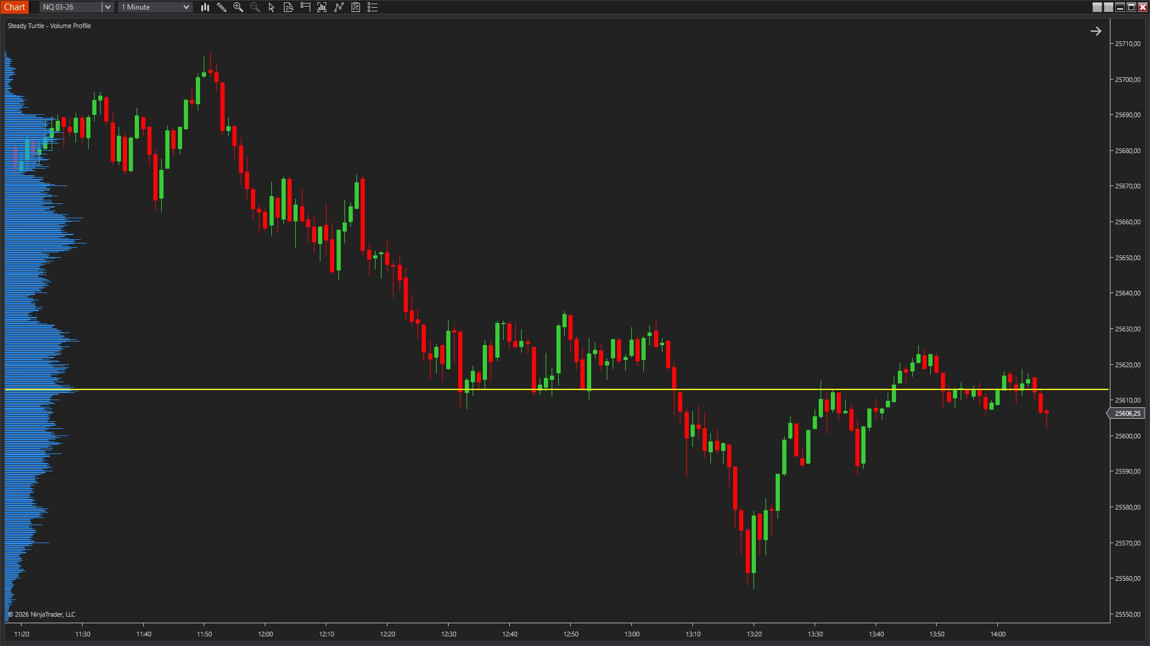Activate the Zoom Out tool
1150x646 pixels.
point(255,7)
